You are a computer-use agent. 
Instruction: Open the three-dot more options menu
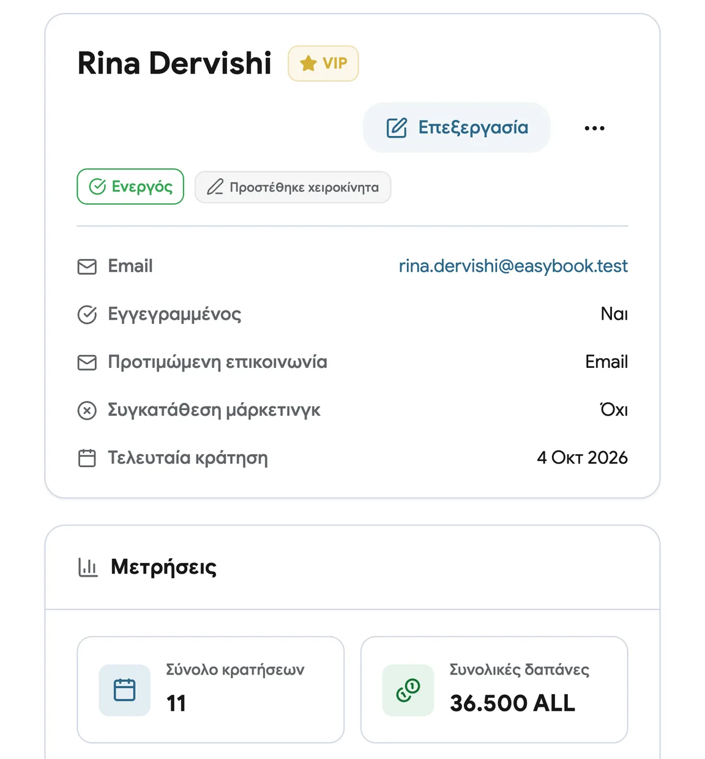click(594, 128)
